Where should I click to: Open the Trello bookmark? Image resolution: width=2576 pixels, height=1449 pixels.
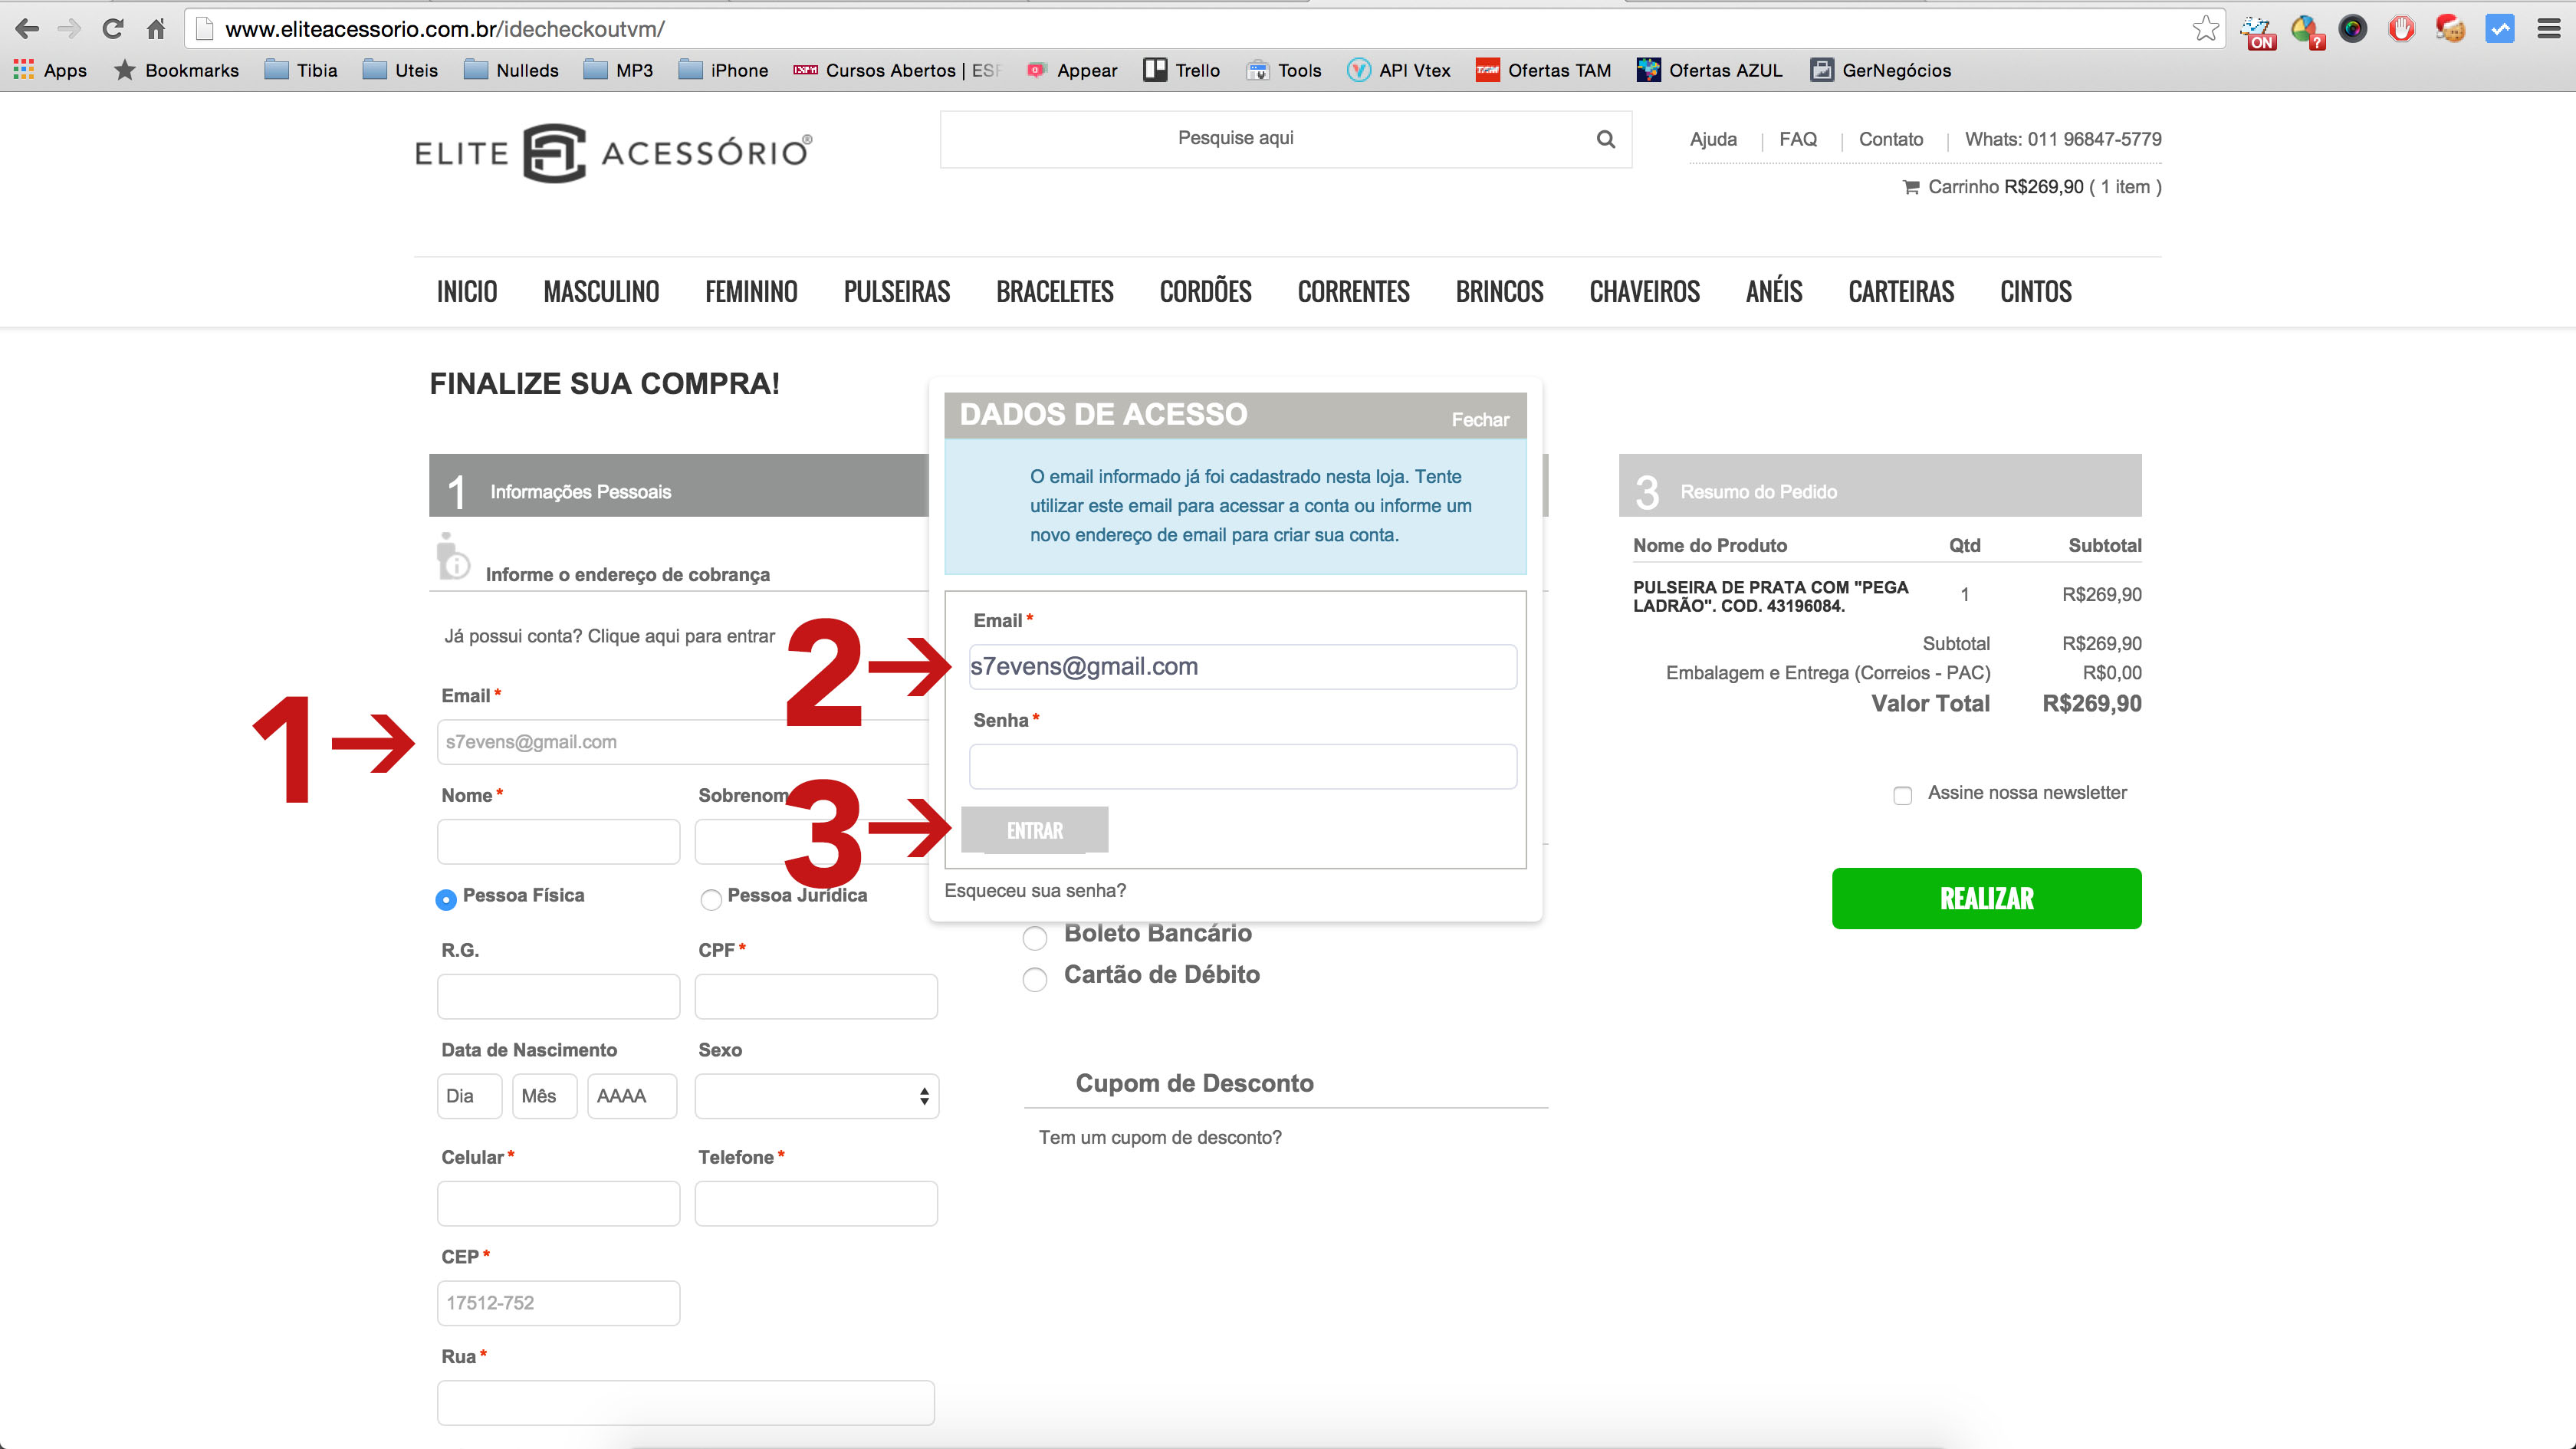[1182, 70]
